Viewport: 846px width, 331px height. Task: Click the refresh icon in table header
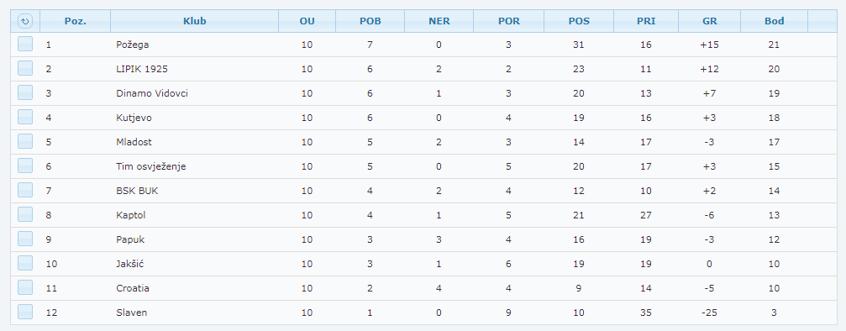25,21
